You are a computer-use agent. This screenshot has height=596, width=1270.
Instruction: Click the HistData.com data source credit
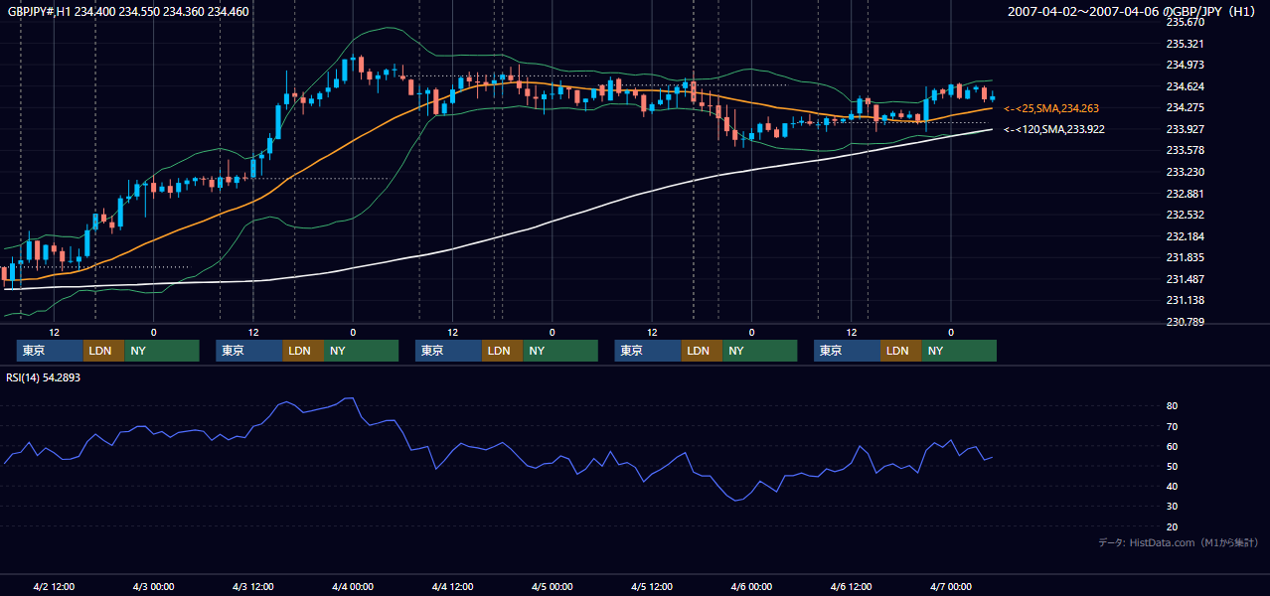1179,542
